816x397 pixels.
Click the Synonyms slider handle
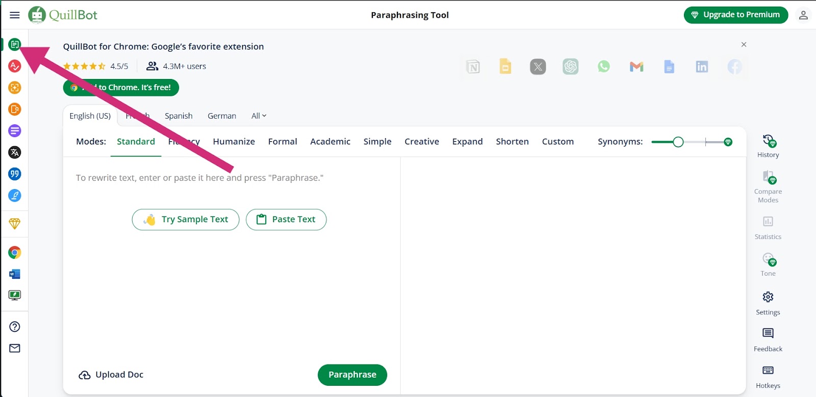[x=678, y=142]
